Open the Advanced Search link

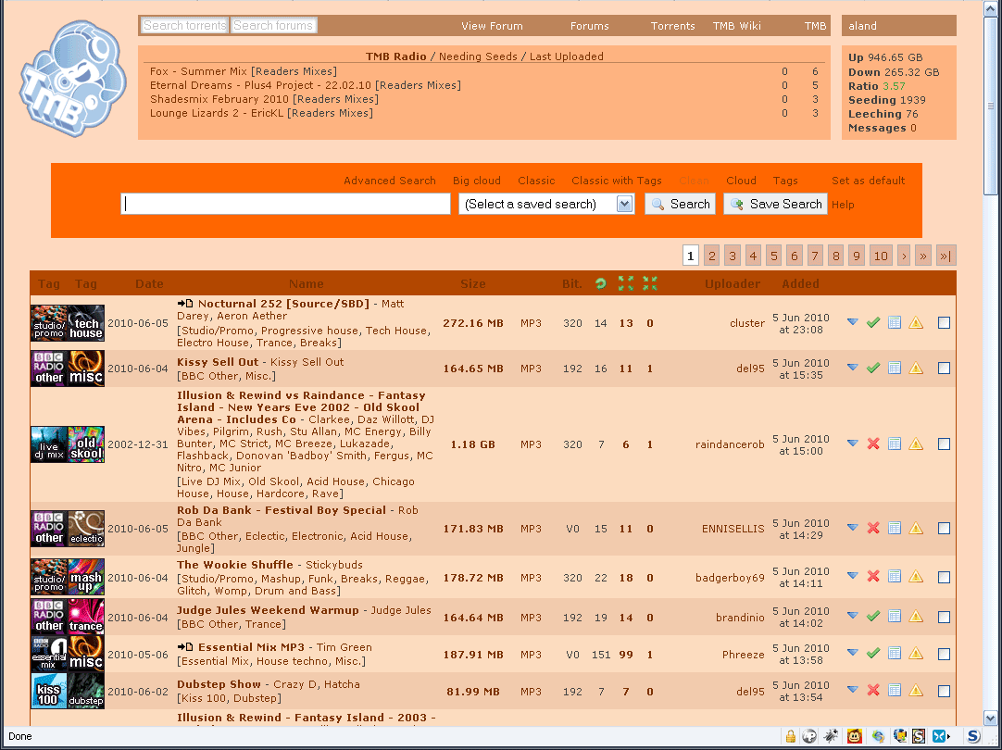[389, 181]
